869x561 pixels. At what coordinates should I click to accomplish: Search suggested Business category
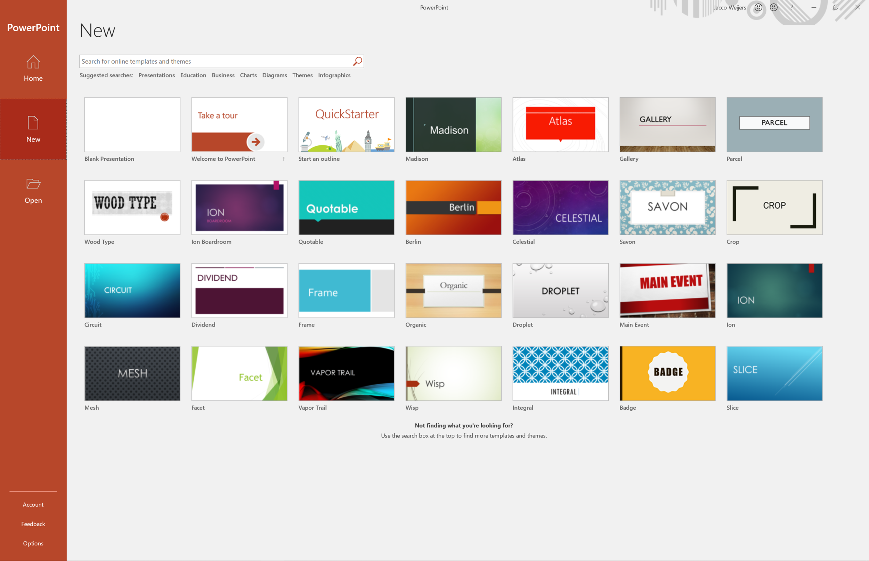223,75
